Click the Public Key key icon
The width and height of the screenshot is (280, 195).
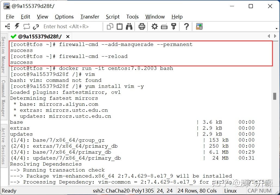173,26
